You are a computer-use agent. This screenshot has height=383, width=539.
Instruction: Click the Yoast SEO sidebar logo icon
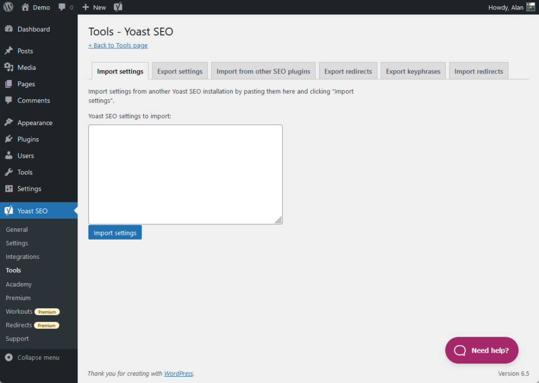coord(9,210)
